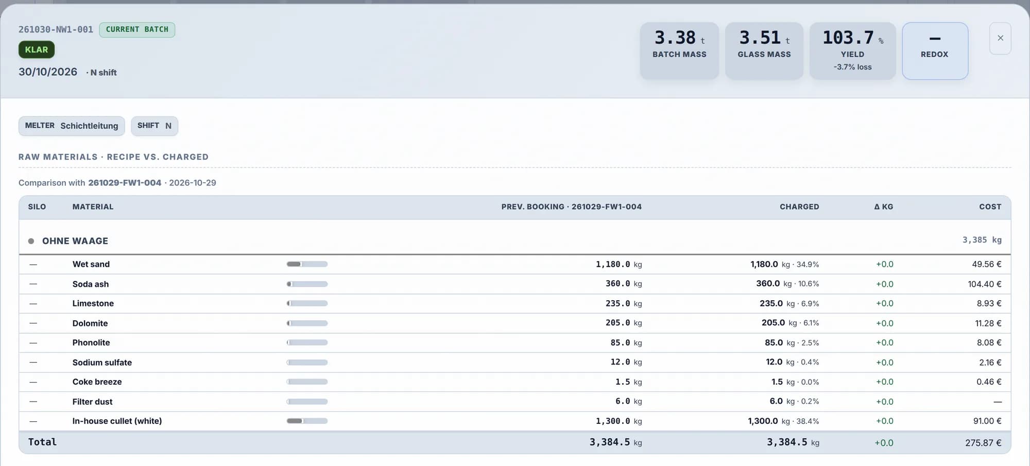Click the CURRENT BATCH tag
Image resolution: width=1030 pixels, height=466 pixels.
(137, 29)
